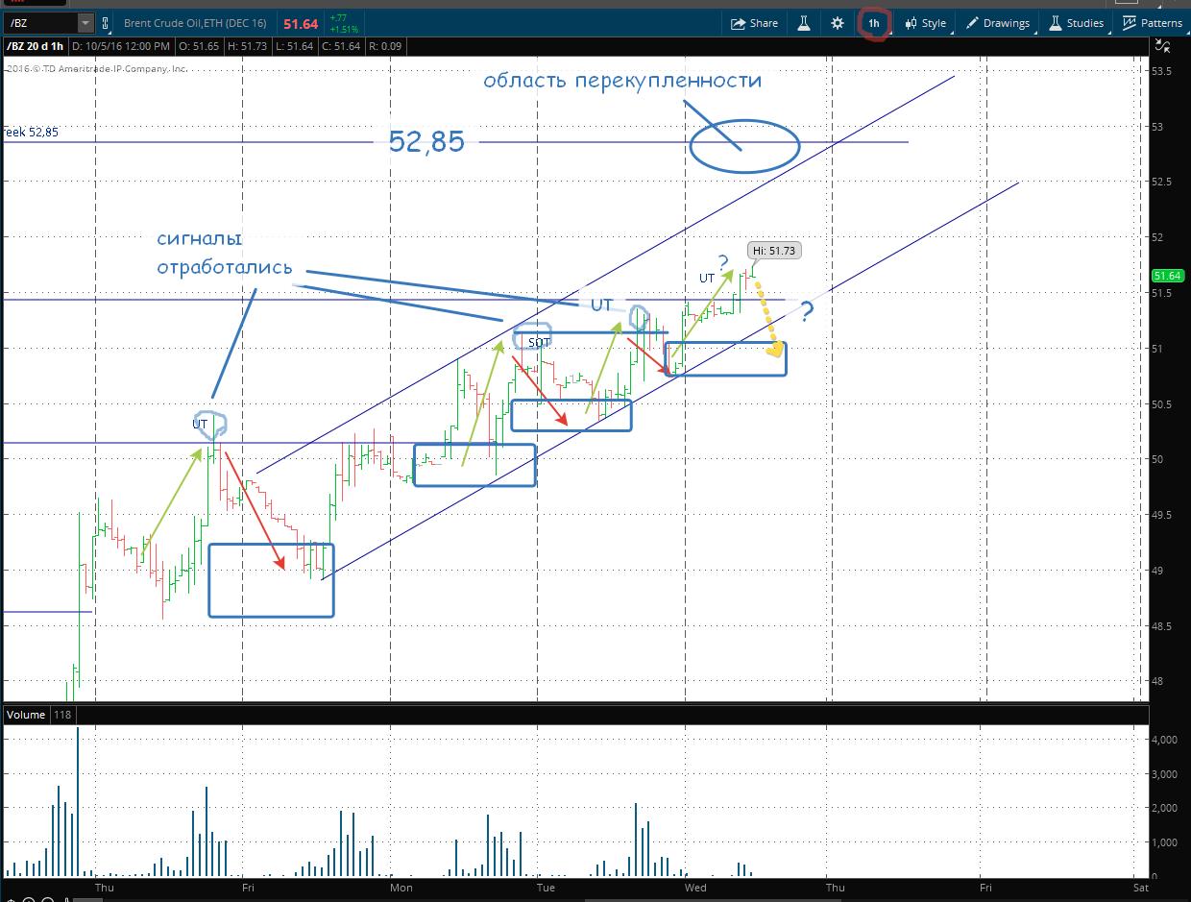Open the Studies menu
Screen dimensions: 1191x902
(x=1077, y=23)
